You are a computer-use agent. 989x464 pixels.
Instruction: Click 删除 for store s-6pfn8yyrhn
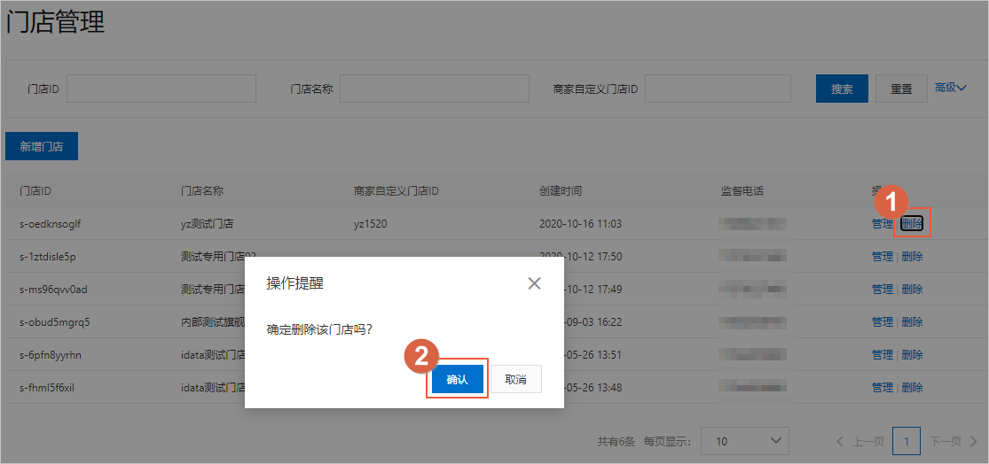point(912,354)
